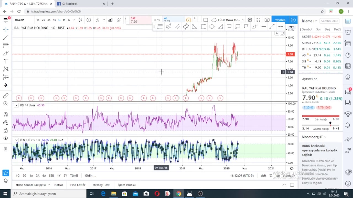Select the trend line drawing tool
353x198 pixels.
coord(6,37)
